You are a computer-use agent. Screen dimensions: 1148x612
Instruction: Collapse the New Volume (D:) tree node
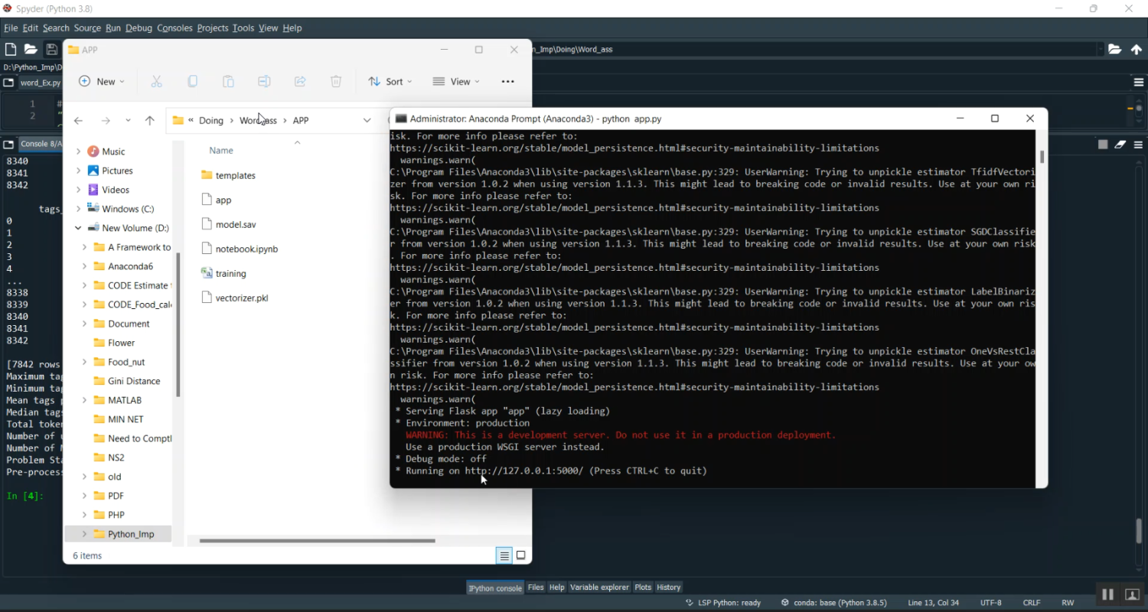tap(78, 228)
